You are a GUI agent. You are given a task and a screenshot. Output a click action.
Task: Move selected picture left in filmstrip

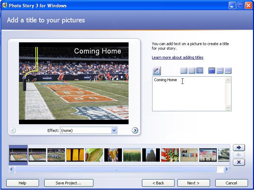(x=239, y=155)
